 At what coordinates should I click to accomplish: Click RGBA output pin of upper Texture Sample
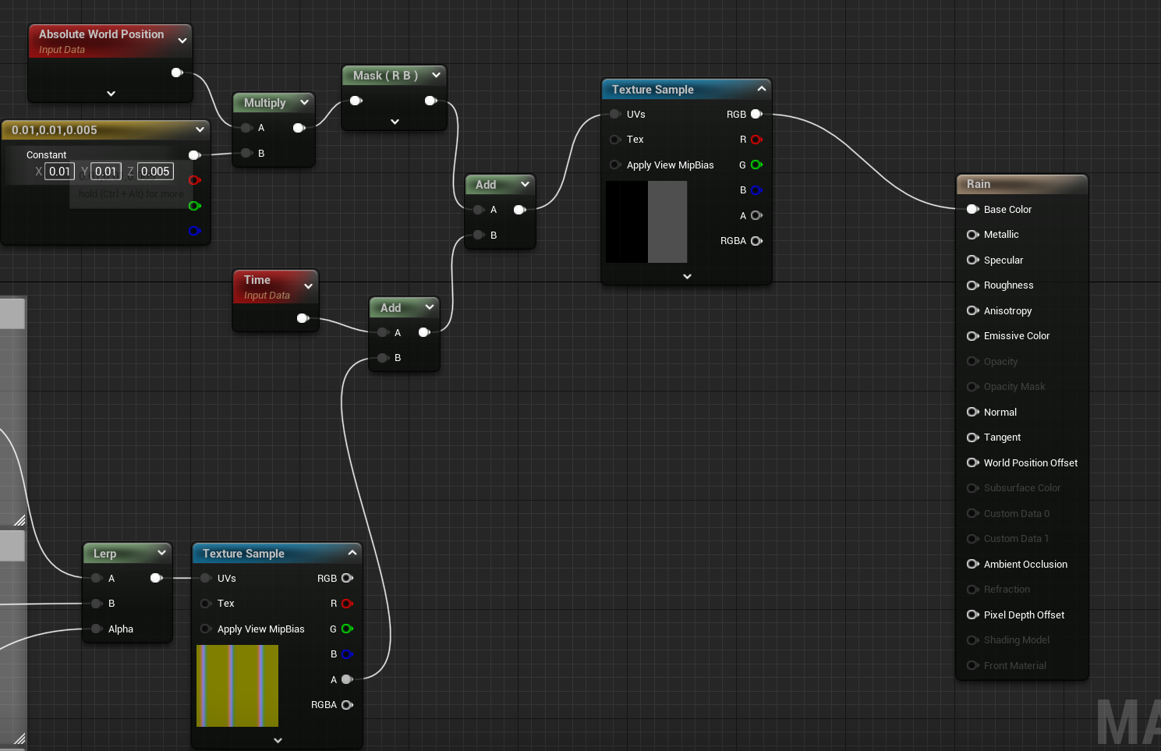tap(756, 241)
